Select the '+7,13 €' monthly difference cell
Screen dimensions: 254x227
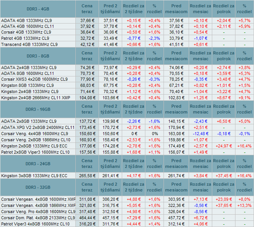click(x=201, y=199)
